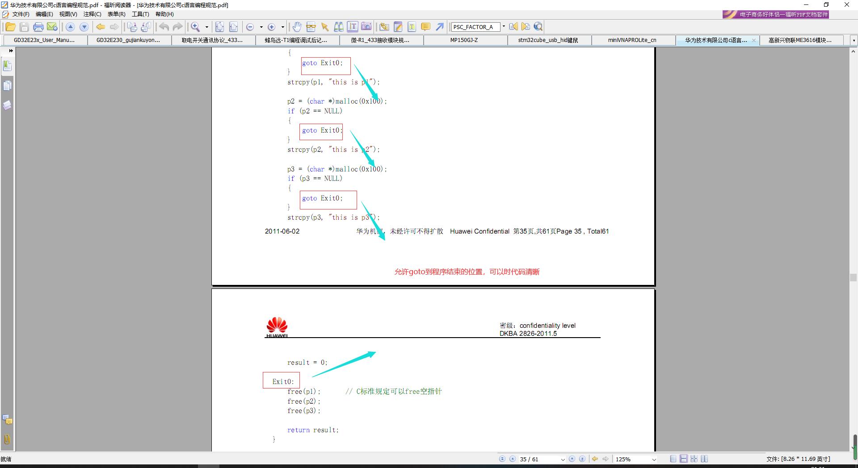Enable facing pages layout view

(704, 459)
